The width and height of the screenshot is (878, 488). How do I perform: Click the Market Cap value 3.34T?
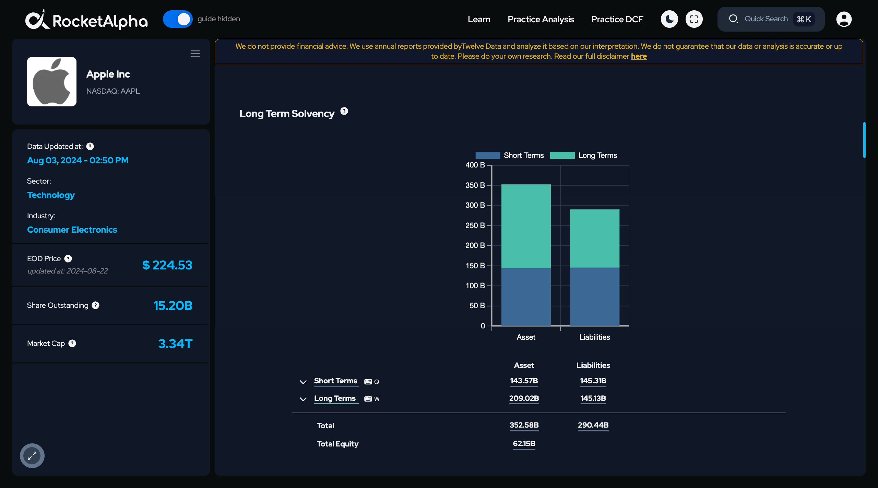175,344
